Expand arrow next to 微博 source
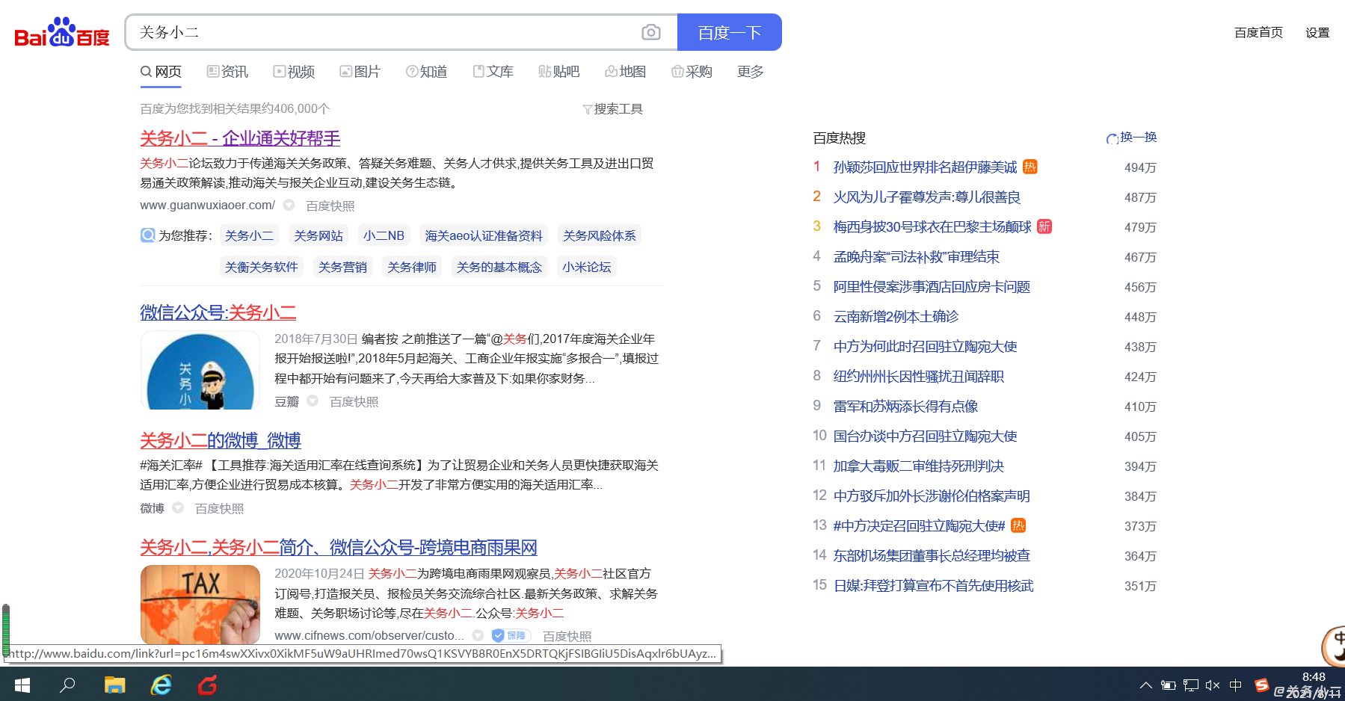This screenshot has width=1345, height=701. pos(178,507)
